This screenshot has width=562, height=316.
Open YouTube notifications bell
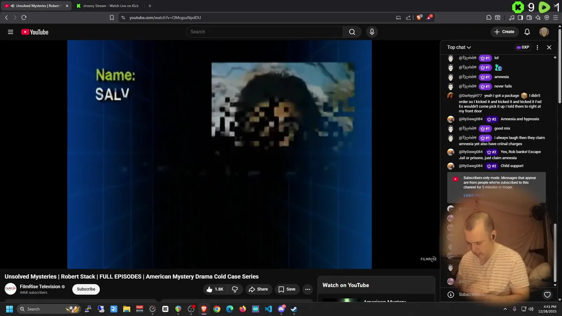click(527, 32)
